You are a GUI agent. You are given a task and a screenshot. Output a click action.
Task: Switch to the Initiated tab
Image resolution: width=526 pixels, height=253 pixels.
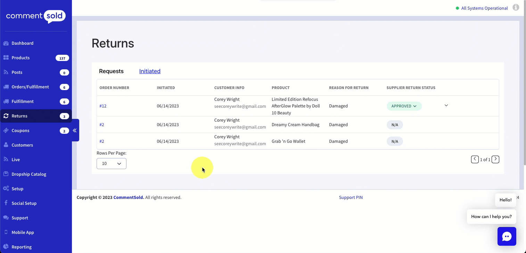(150, 71)
